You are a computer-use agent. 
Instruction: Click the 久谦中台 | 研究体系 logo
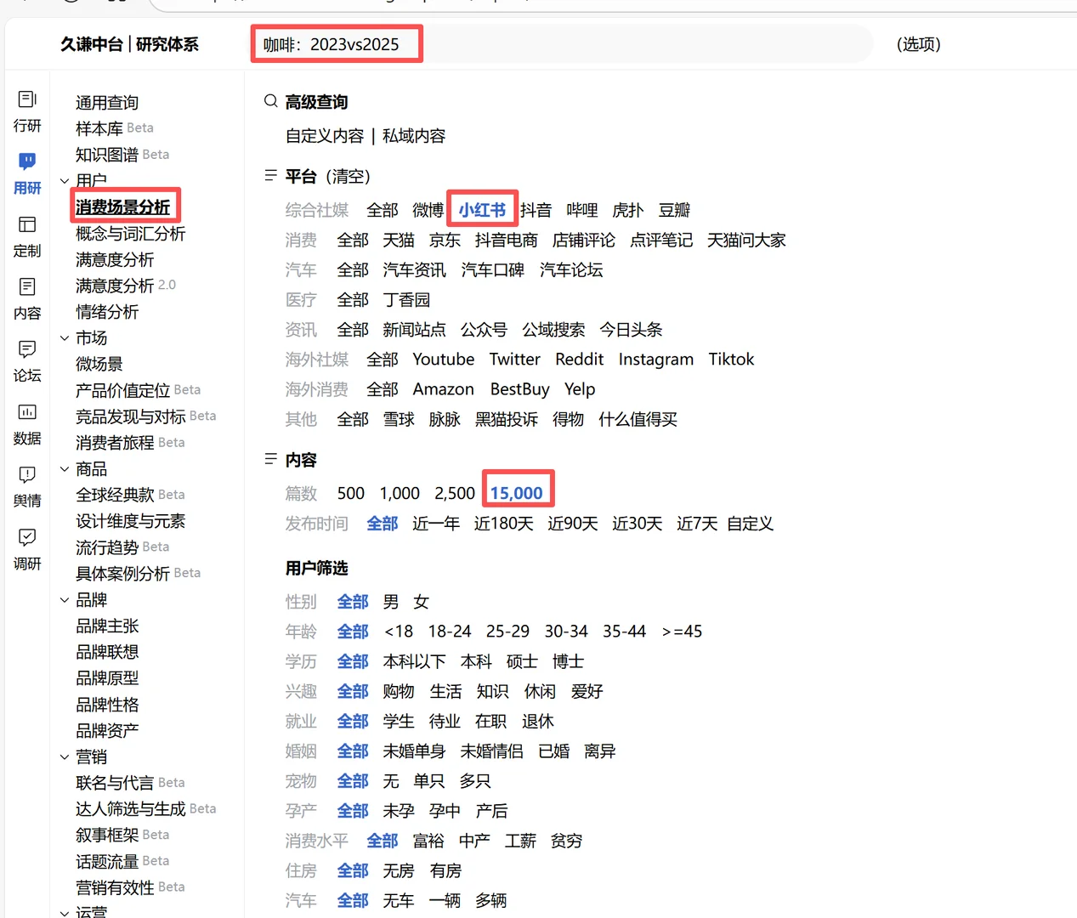pyautogui.click(x=129, y=44)
